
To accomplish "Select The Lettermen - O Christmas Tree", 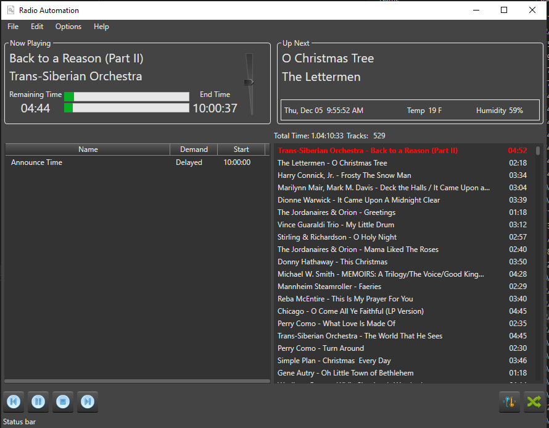I will click(403, 163).
